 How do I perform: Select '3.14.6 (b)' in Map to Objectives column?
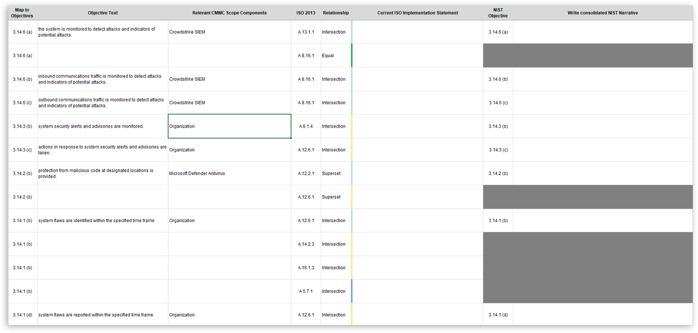tap(23, 79)
